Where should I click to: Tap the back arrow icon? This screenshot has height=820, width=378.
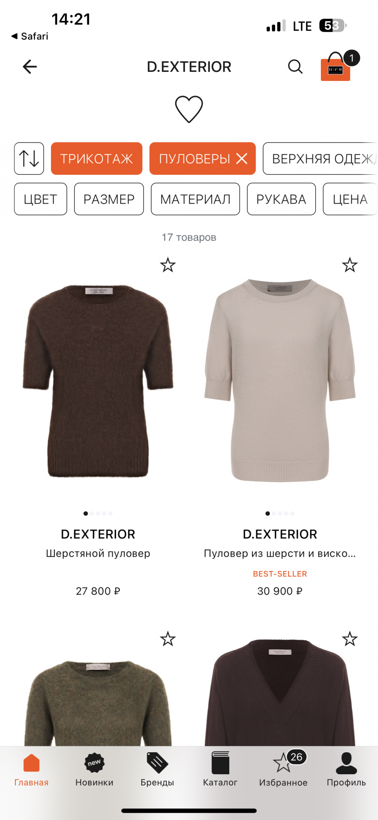[x=30, y=67]
